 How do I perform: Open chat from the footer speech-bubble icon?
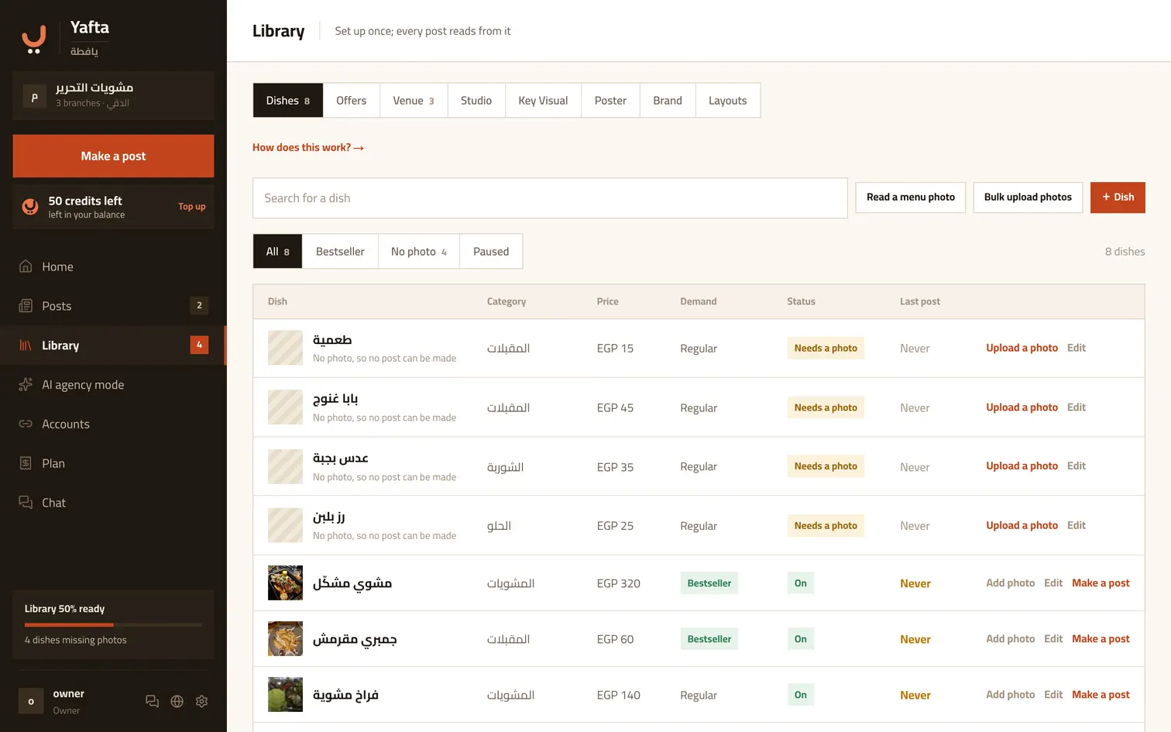click(153, 701)
